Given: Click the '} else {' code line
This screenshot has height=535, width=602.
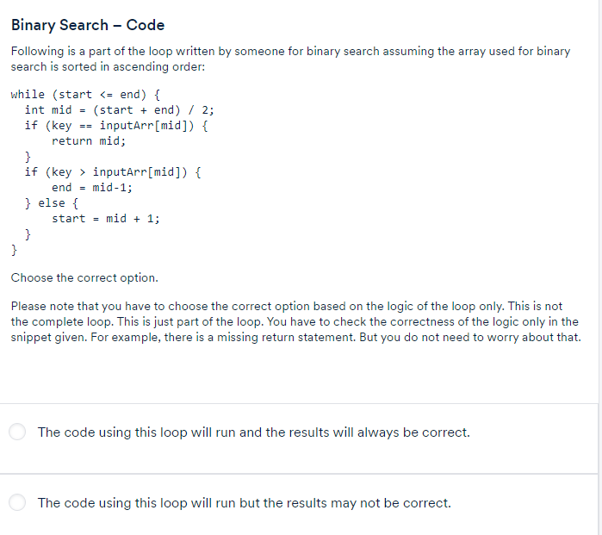Looking at the screenshot, I should click(x=52, y=203).
